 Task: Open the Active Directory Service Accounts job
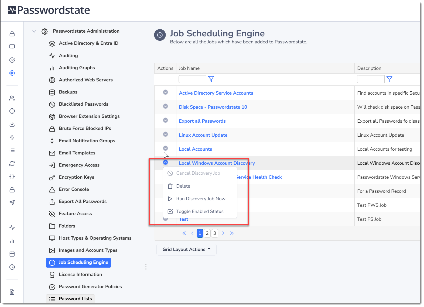[216, 93]
